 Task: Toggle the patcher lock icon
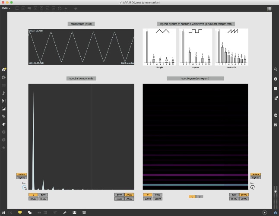[x=3, y=213]
